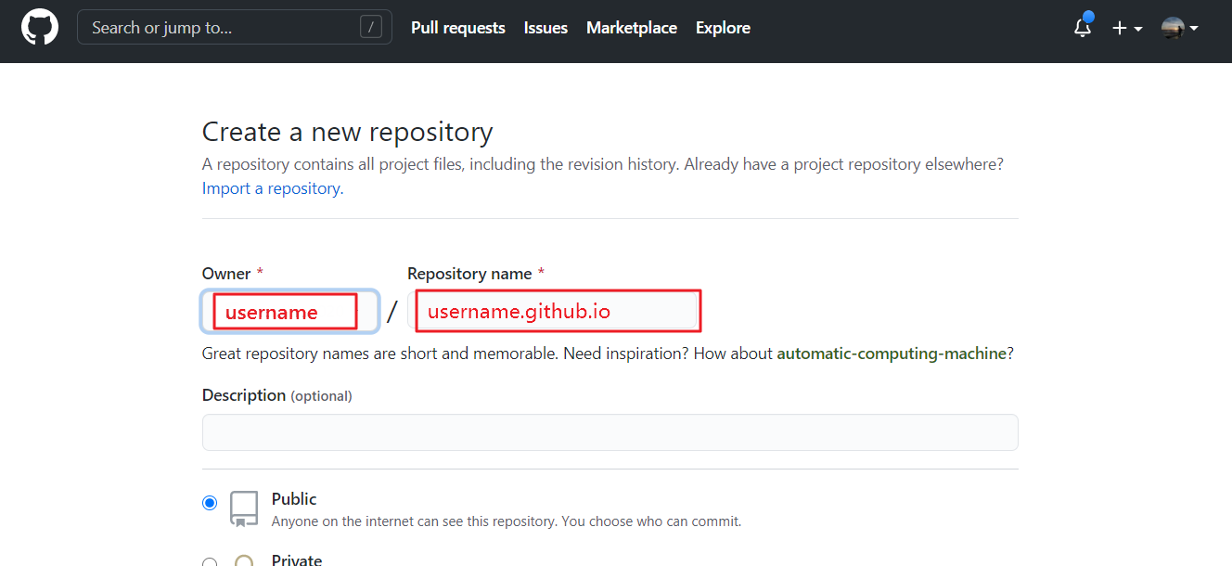Use suggested name automatic-computing-machine

click(891, 354)
